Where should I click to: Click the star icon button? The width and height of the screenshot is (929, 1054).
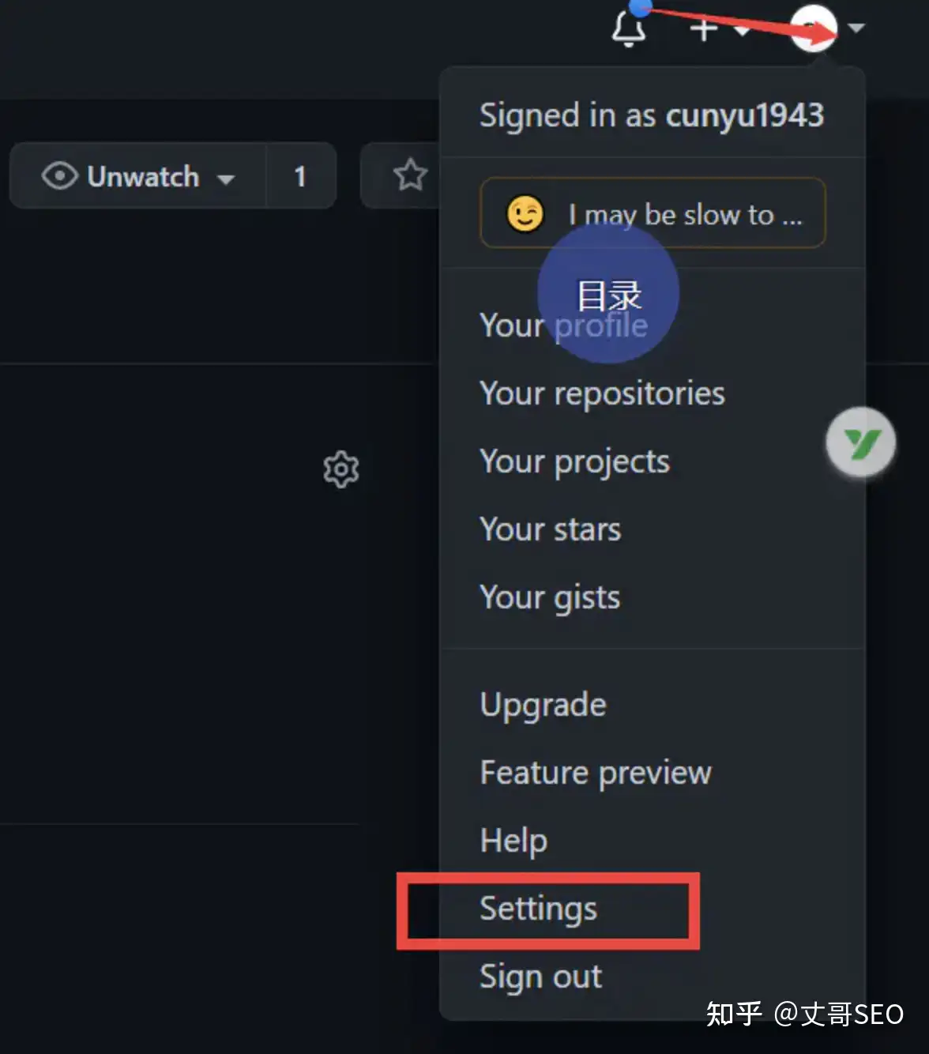410,175
